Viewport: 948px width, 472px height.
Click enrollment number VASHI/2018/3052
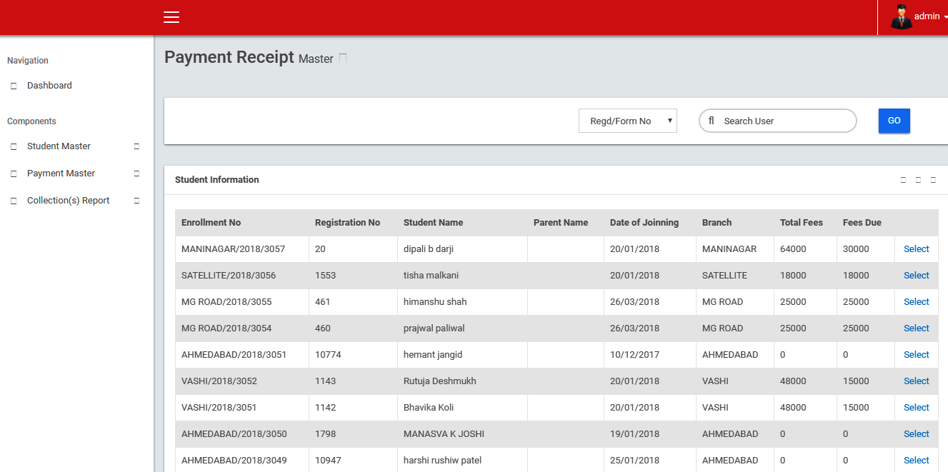(219, 381)
